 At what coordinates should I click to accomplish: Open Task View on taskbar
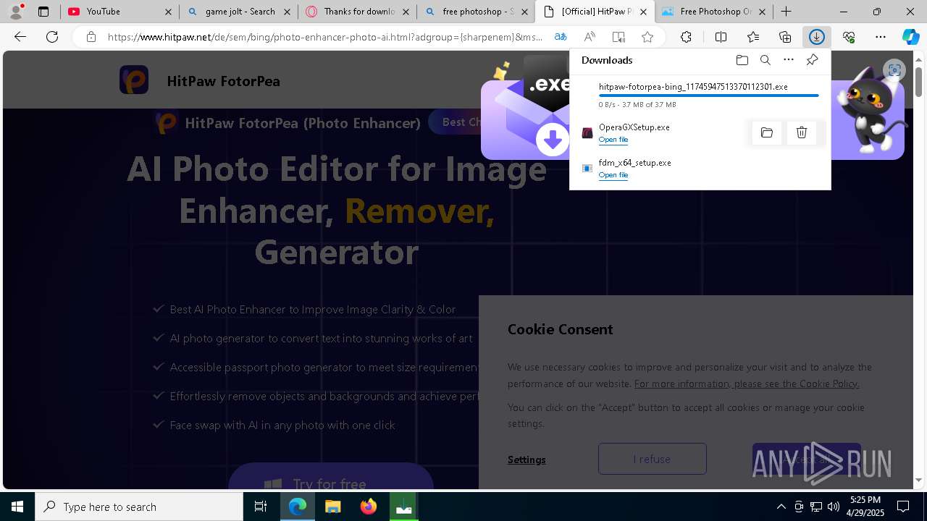point(261,507)
